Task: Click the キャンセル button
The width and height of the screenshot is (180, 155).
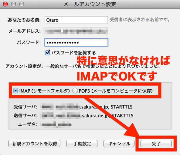Action: click(x=119, y=144)
